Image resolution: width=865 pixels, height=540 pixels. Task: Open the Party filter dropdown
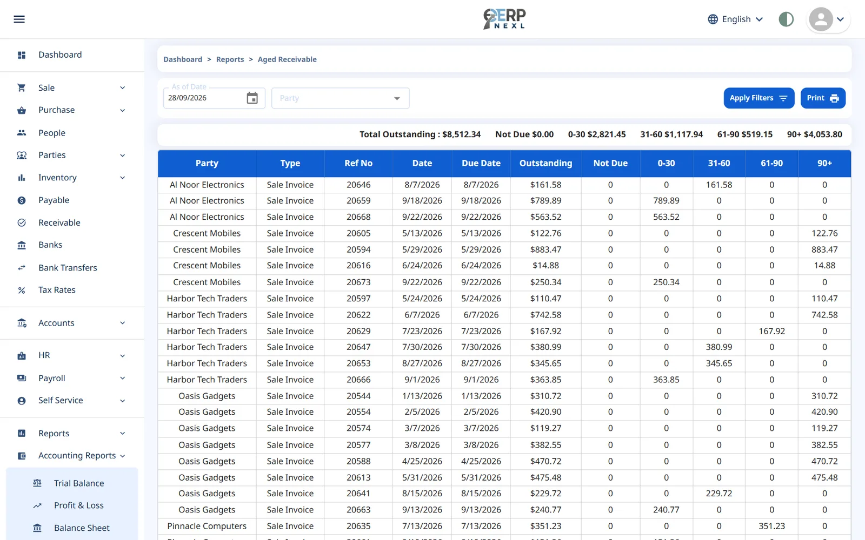pos(340,98)
